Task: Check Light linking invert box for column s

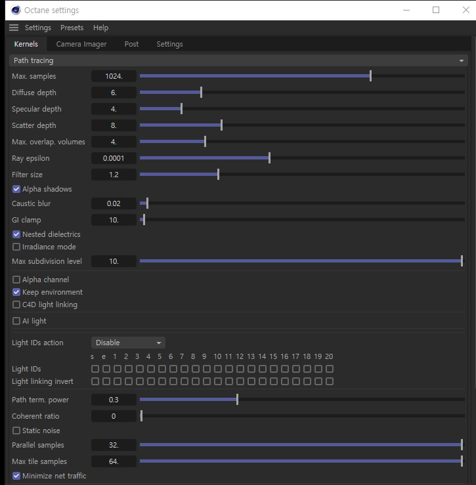Action: pos(95,381)
